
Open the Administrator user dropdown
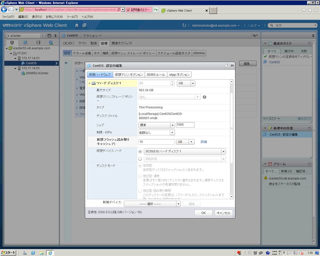point(216,26)
